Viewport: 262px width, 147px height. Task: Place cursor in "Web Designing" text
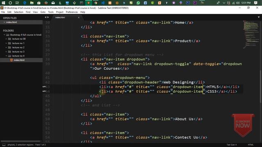[x=178, y=82]
